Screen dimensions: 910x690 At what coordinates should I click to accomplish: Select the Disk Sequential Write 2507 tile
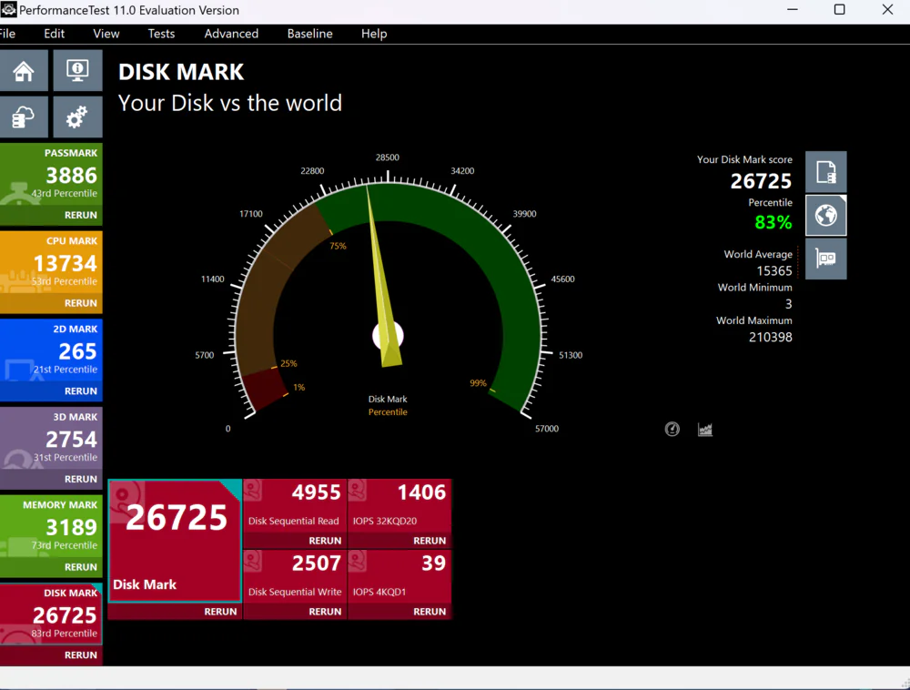pyautogui.click(x=295, y=576)
